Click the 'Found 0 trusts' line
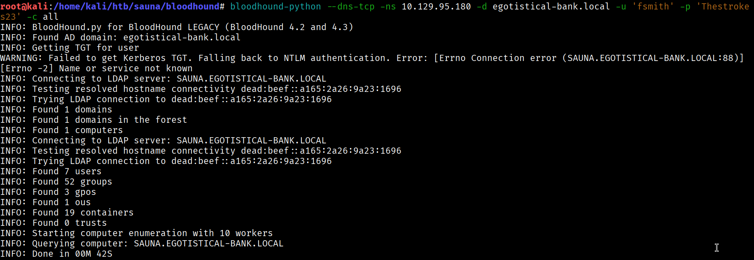The width and height of the screenshot is (754, 260). tap(54, 223)
